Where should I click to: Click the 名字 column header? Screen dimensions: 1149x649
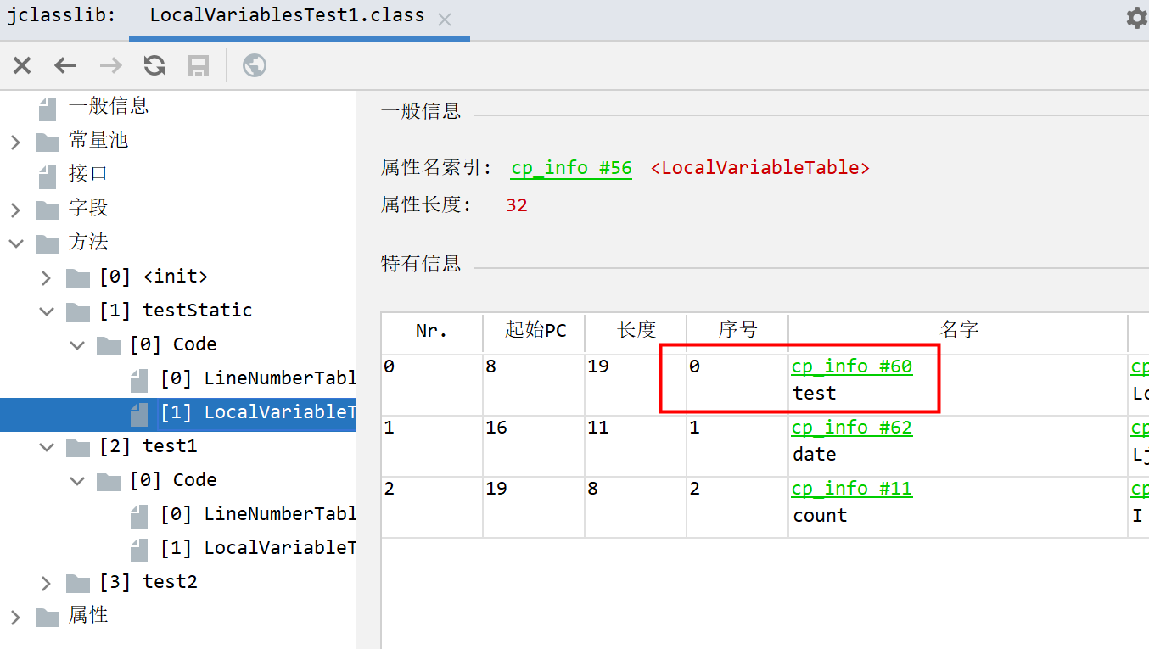point(958,331)
